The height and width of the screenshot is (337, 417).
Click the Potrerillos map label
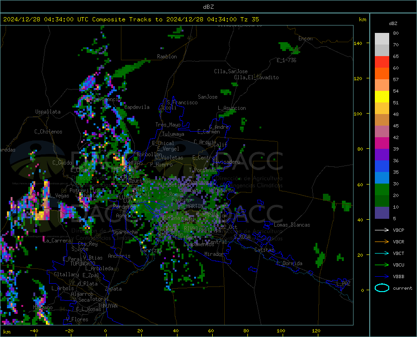coord(85,191)
